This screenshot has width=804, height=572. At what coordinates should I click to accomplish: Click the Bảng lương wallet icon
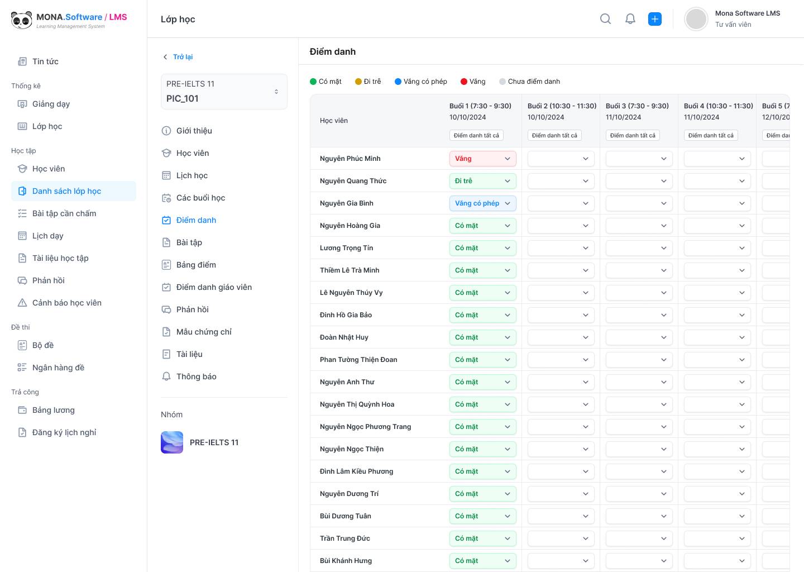coord(22,410)
